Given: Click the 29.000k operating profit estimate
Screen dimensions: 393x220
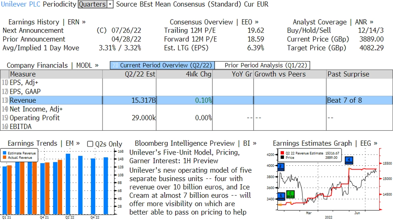Looking at the screenshot, I should (129, 118).
